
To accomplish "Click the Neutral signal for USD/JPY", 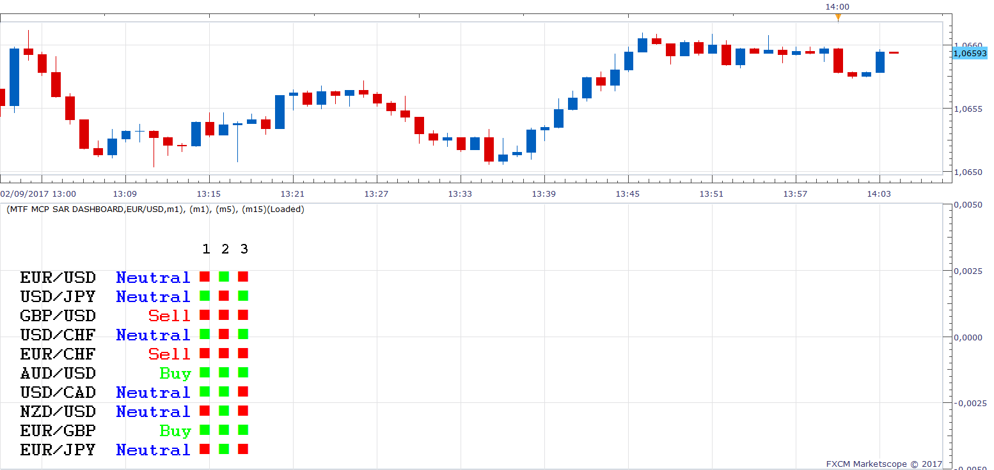I will coord(154,297).
